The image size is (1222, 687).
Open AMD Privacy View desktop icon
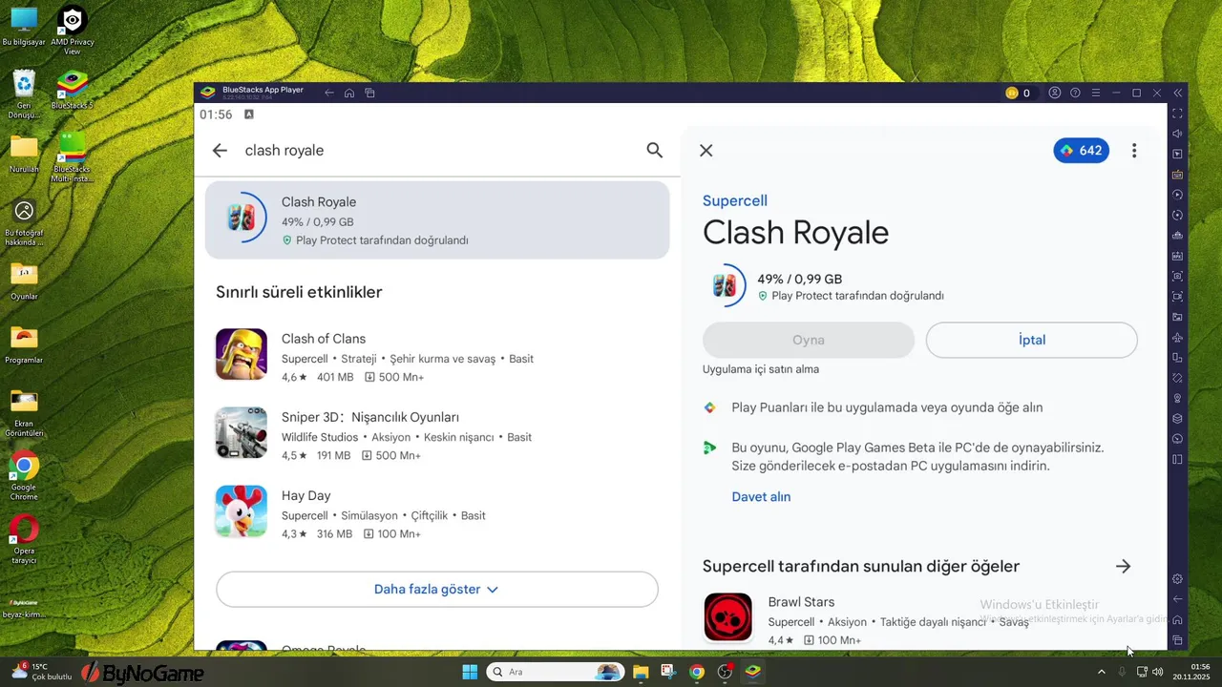pyautogui.click(x=73, y=31)
